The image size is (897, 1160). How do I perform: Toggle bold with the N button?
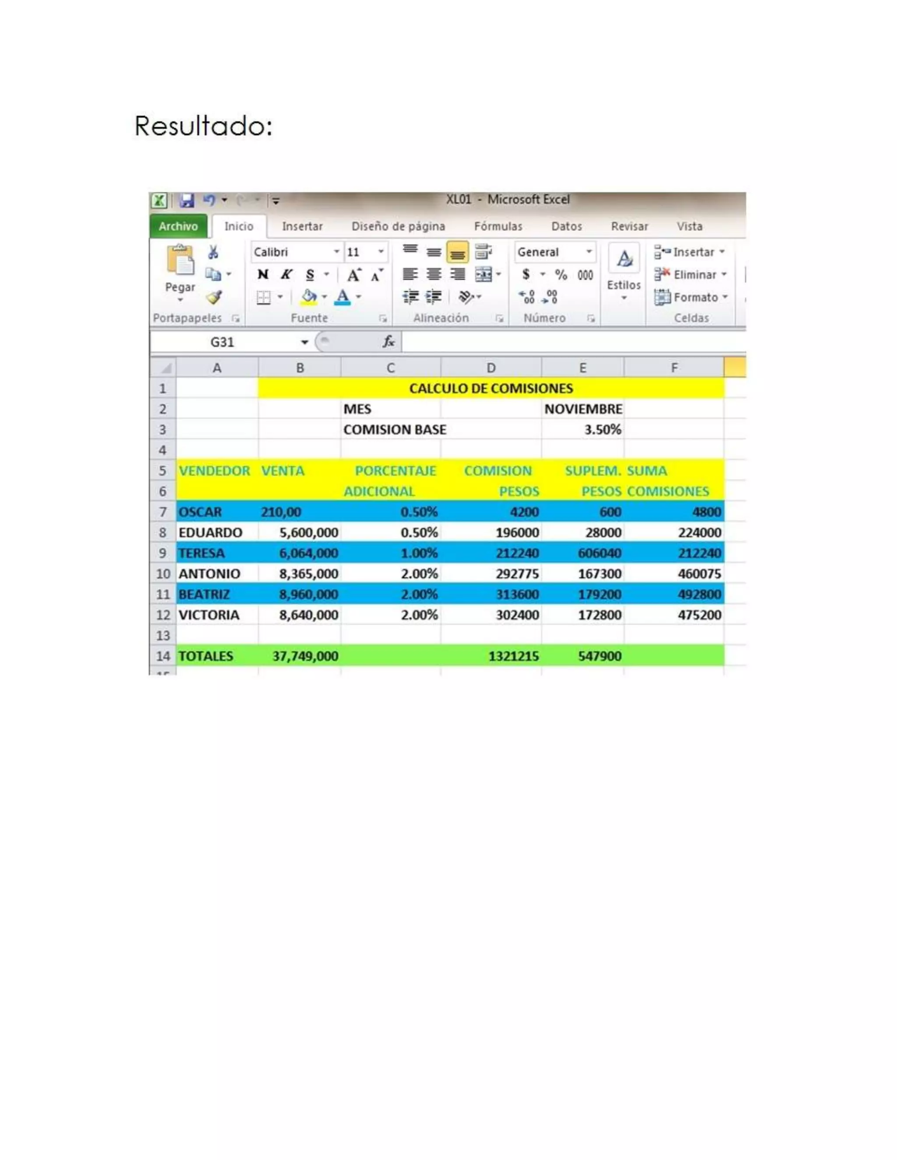pos(262,274)
